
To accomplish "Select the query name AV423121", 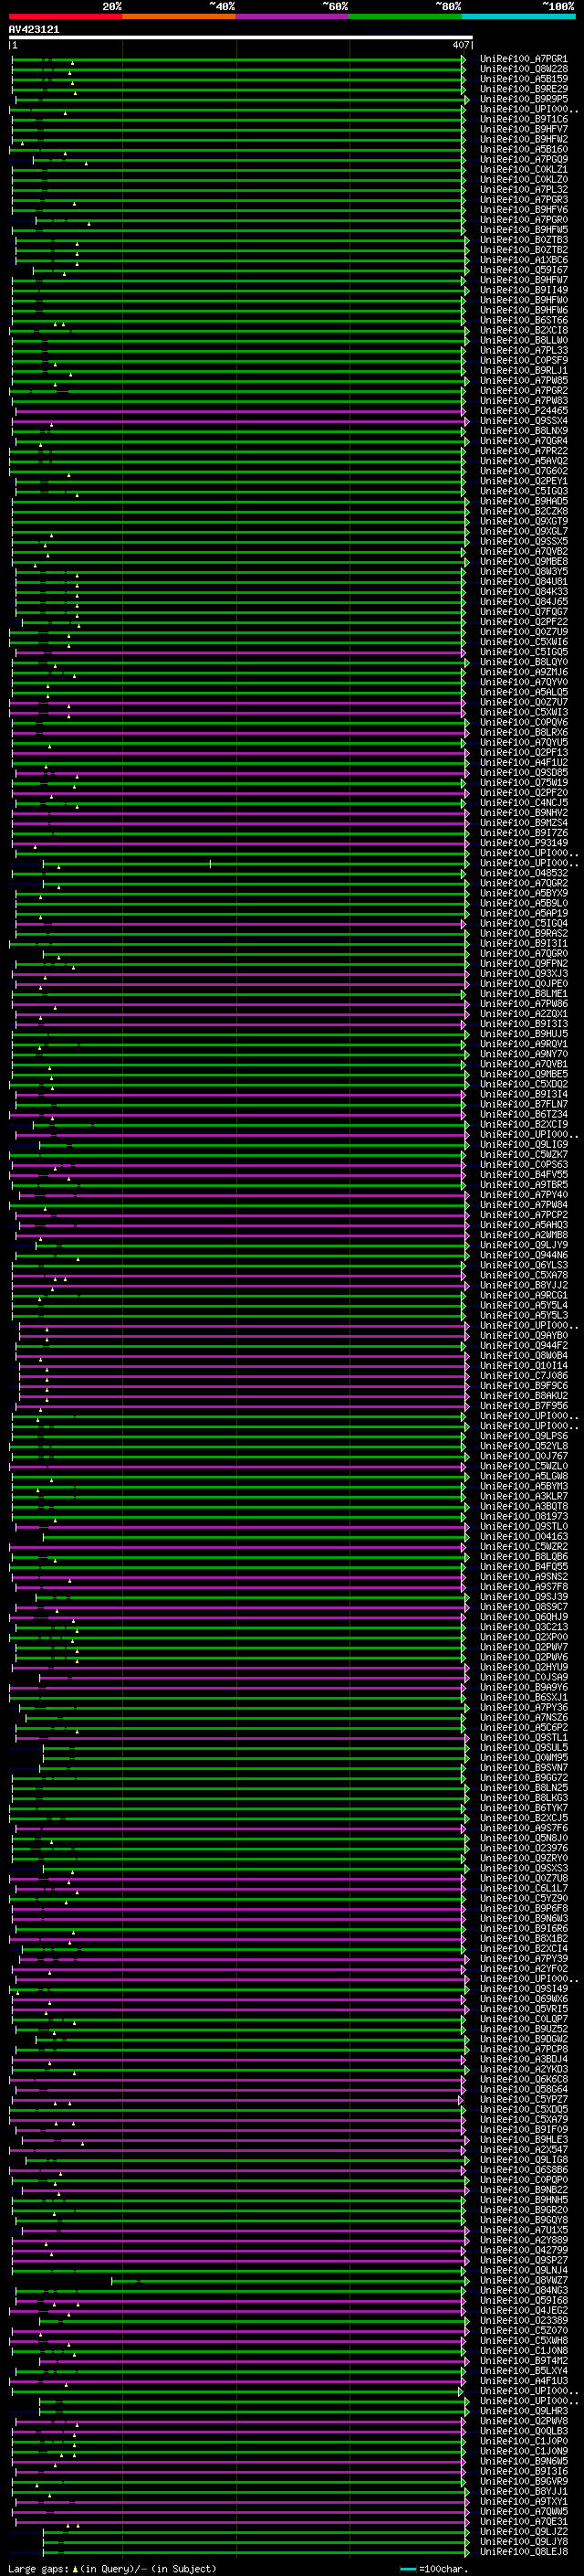I will tap(34, 30).
